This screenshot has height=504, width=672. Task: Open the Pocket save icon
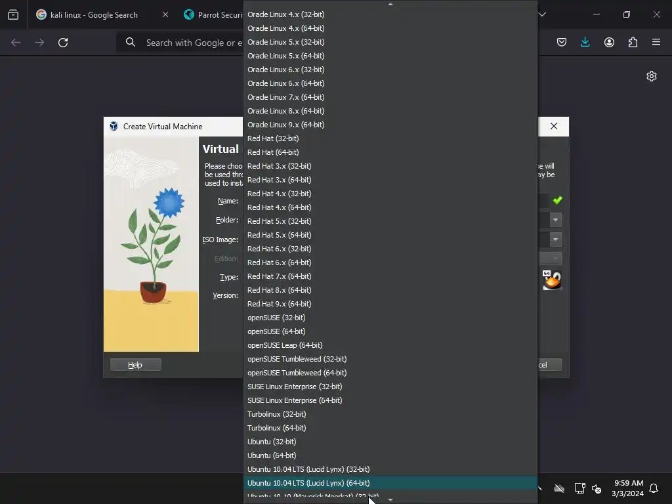(x=562, y=42)
